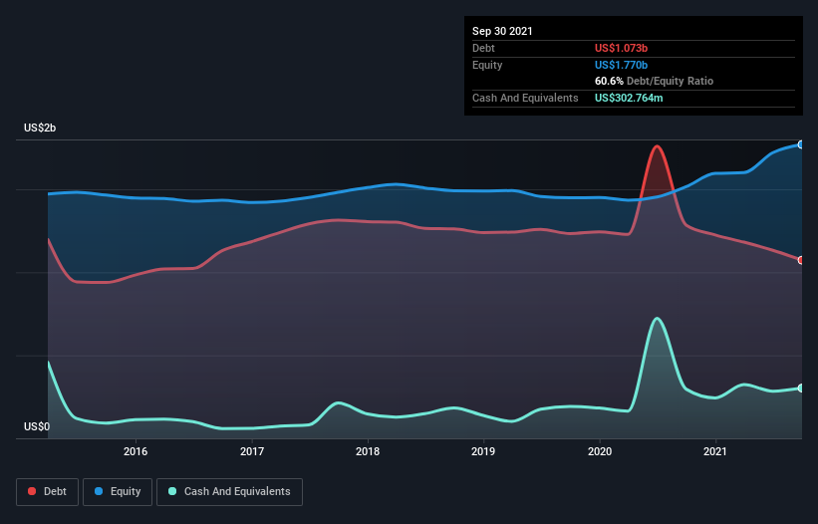
Task: Click the US$2b y-axis label
Action: [x=40, y=128]
